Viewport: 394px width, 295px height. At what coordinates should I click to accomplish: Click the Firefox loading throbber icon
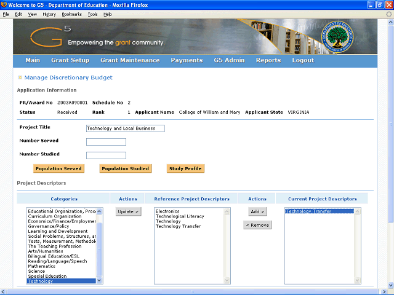coord(389,14)
